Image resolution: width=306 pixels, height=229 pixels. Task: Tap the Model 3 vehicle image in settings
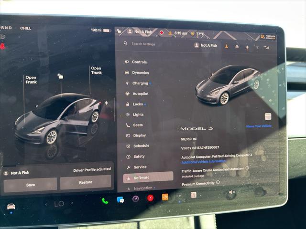[228, 85]
